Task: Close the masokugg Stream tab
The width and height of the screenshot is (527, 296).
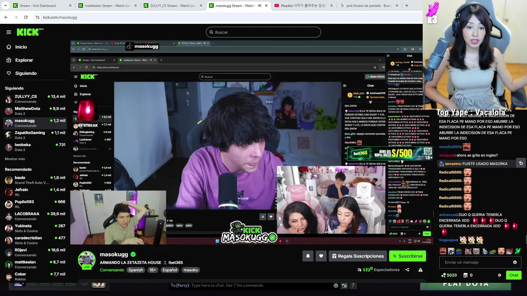Action: (x=266, y=6)
